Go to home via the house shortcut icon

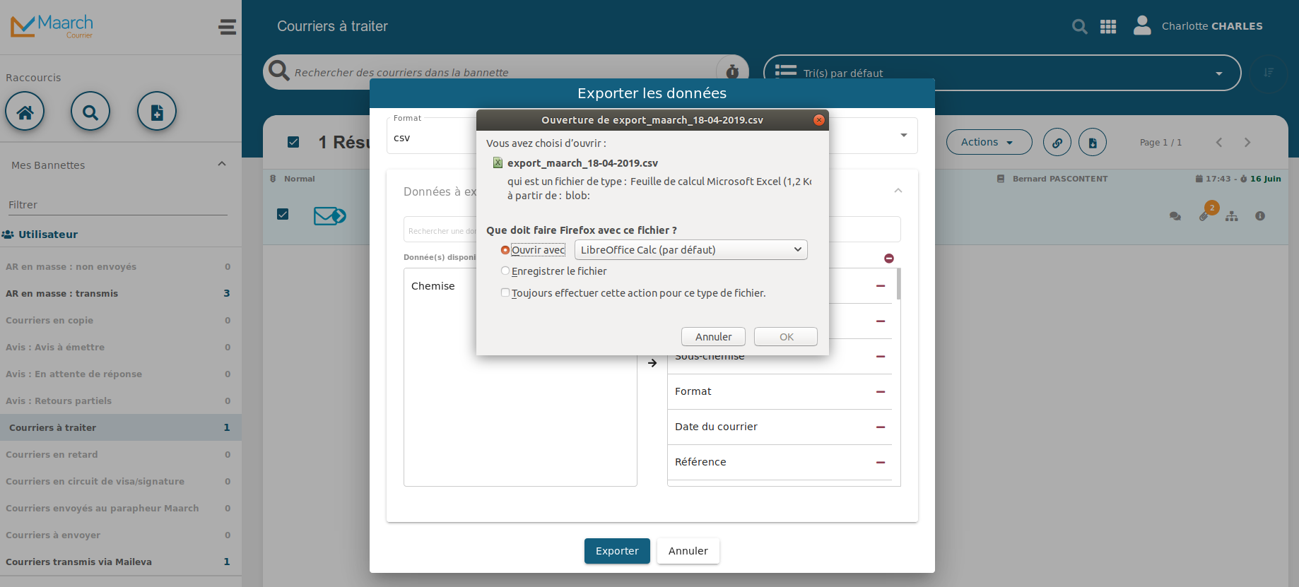pyautogui.click(x=25, y=112)
